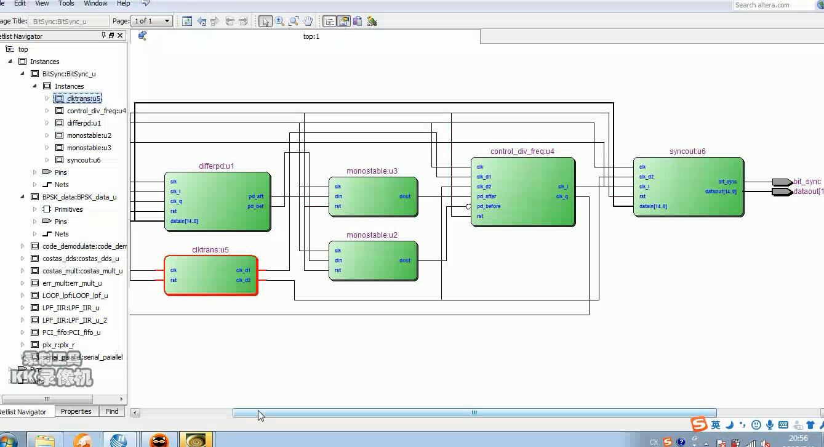824x447 pixels.
Task: Click the Page Title field BitSync:BitSync_u
Action: click(x=69, y=21)
